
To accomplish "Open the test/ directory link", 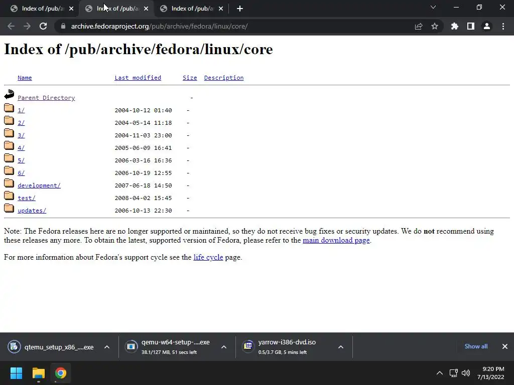I will coord(27,198).
